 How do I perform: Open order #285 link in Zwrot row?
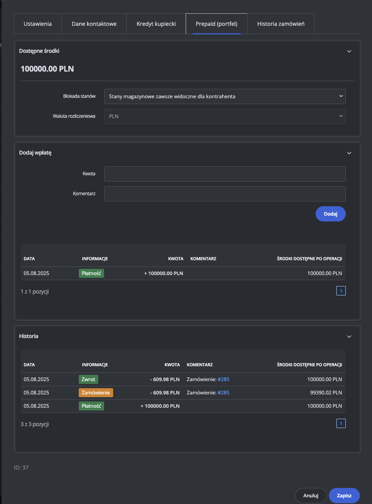click(x=223, y=379)
